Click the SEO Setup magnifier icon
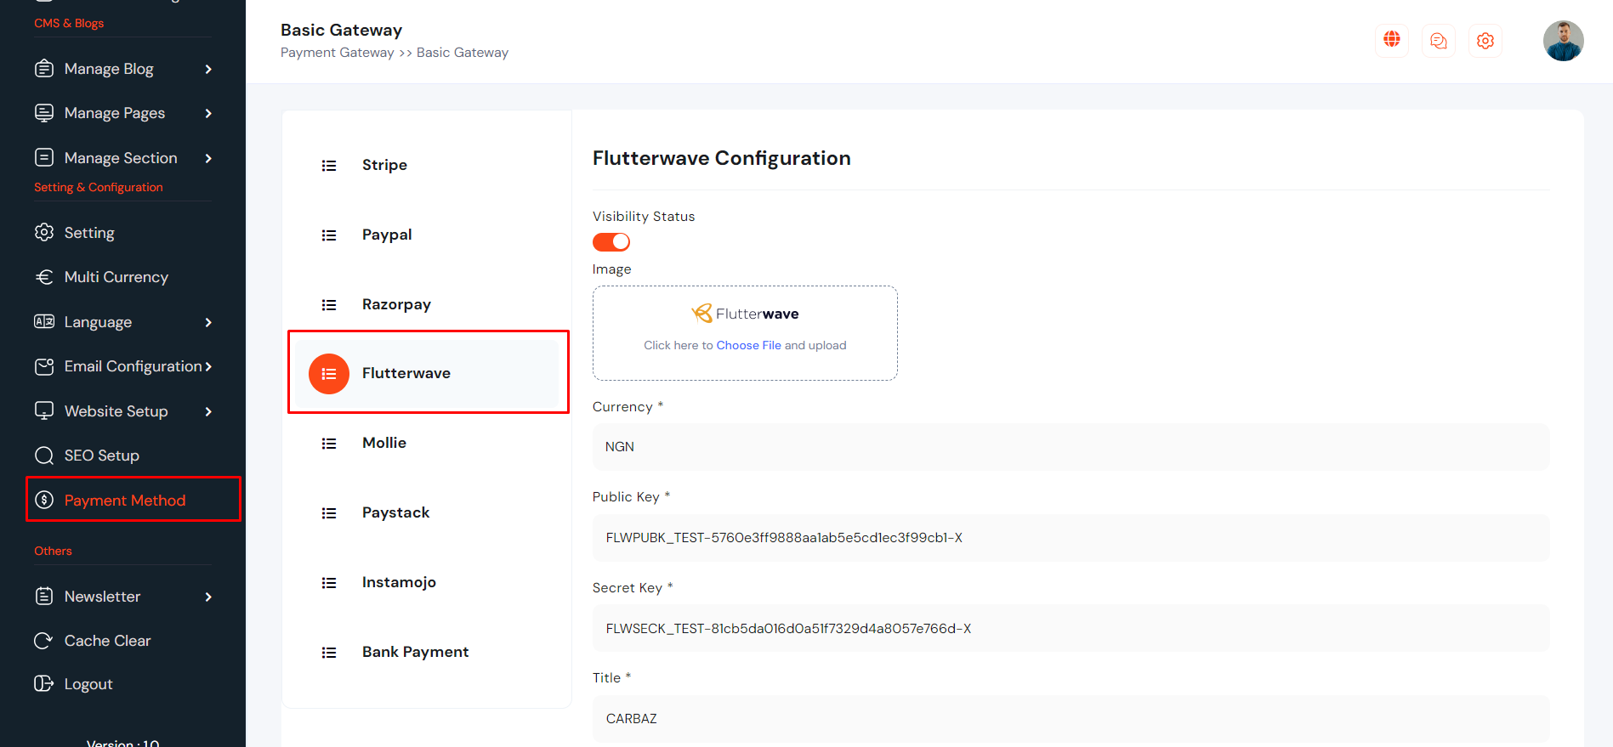Image resolution: width=1613 pixels, height=747 pixels. [43, 456]
